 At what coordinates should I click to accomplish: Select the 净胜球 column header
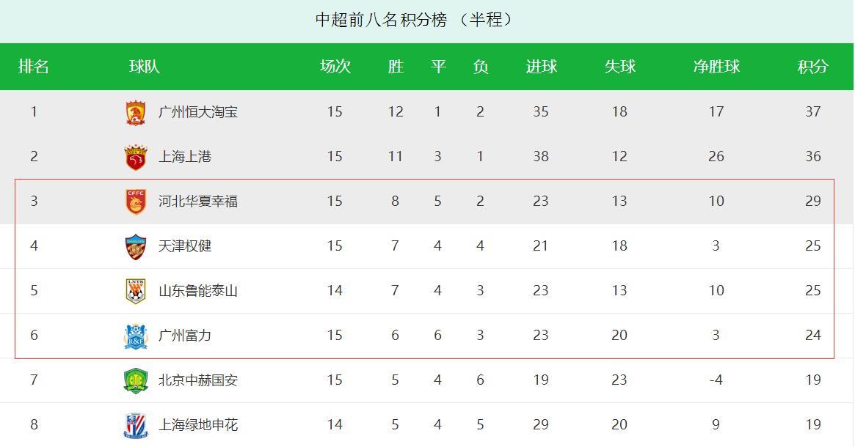(x=716, y=67)
